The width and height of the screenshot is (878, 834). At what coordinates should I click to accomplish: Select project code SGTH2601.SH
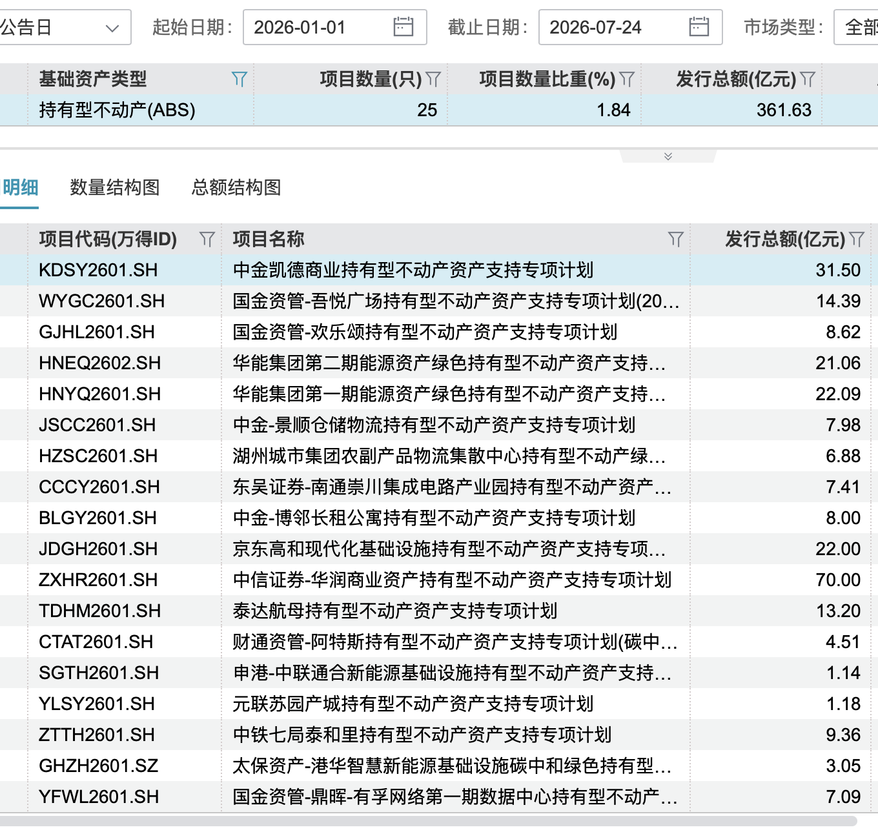pos(99,673)
